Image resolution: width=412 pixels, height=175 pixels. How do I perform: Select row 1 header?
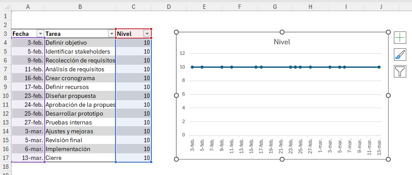(5, 16)
